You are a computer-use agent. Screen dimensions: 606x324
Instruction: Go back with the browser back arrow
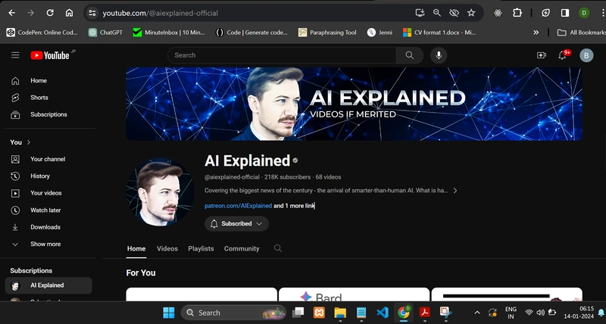coord(12,13)
